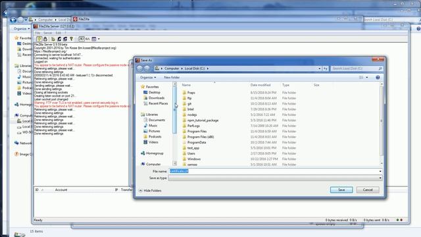Open the sorting dropdown arrow in FileZilla Server toolbar

[99, 39]
